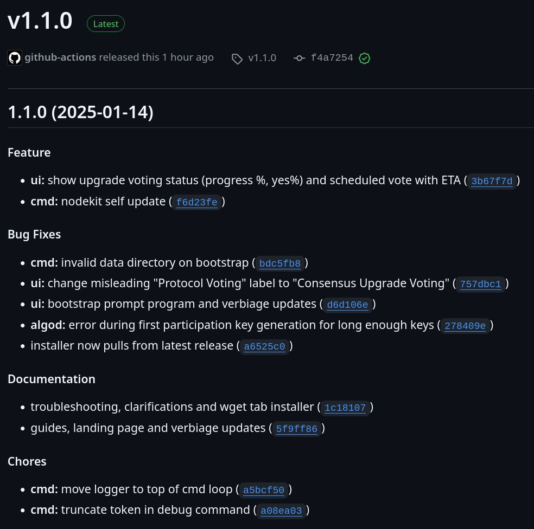Open commit 5f9ff86 for guides and landing page

297,429
